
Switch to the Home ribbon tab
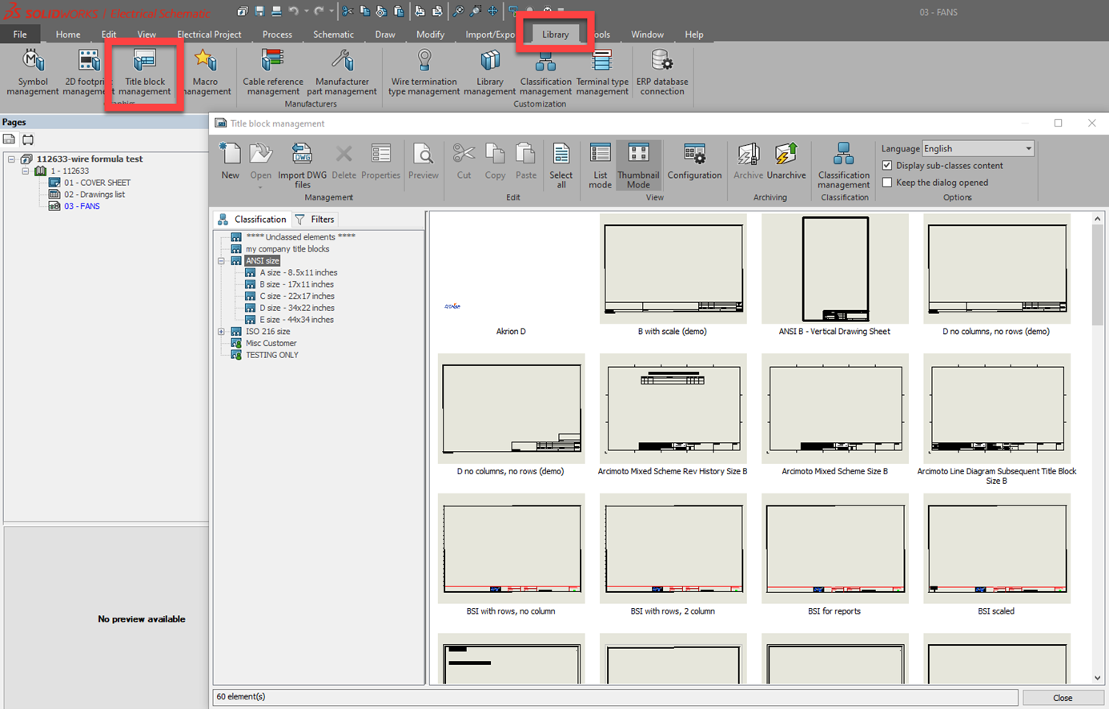pyautogui.click(x=68, y=34)
